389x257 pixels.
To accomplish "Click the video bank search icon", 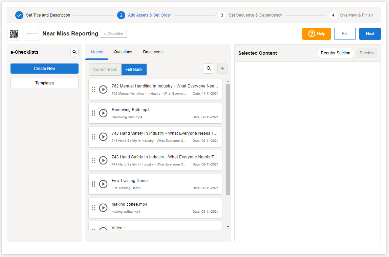I will coord(209,69).
